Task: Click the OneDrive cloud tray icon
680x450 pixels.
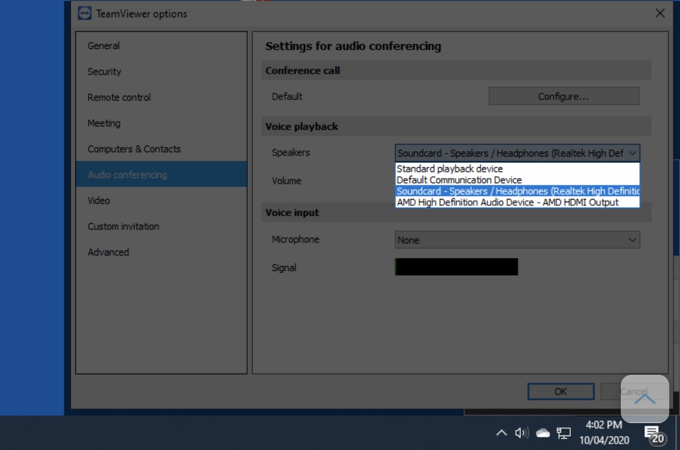Action: point(543,433)
